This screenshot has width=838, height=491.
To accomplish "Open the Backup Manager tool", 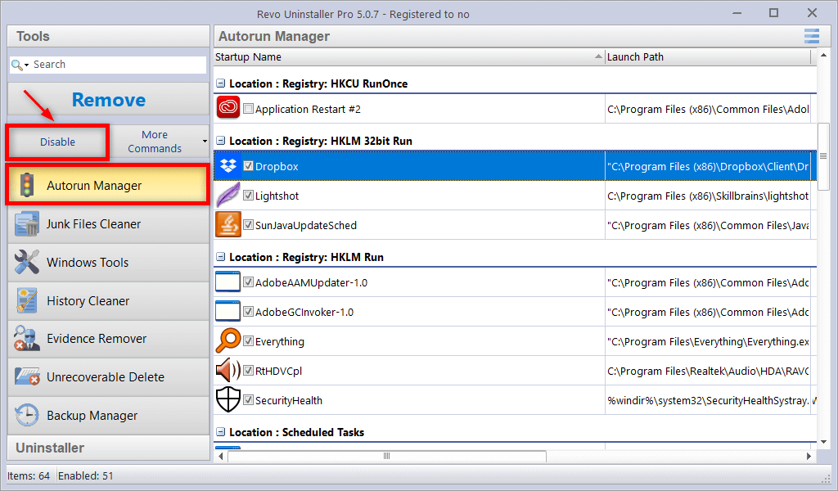I will [x=109, y=415].
